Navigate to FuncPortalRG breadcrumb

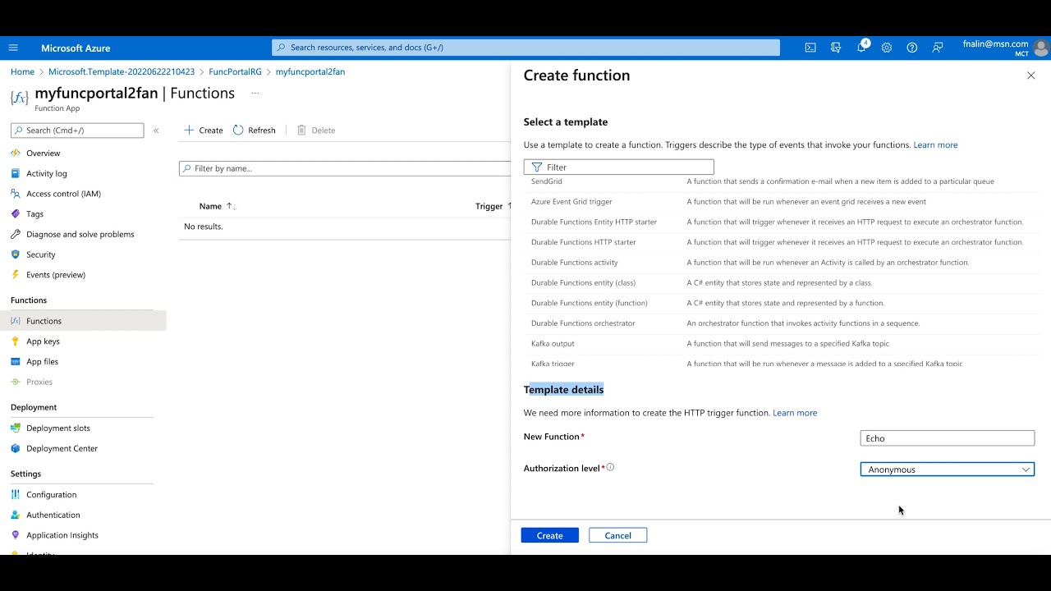pyautogui.click(x=235, y=72)
